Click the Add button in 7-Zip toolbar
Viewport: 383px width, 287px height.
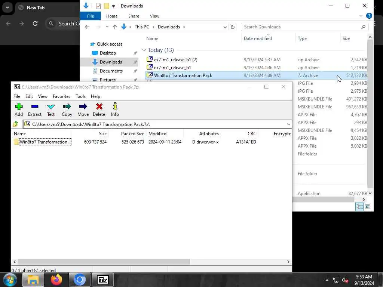point(19,109)
